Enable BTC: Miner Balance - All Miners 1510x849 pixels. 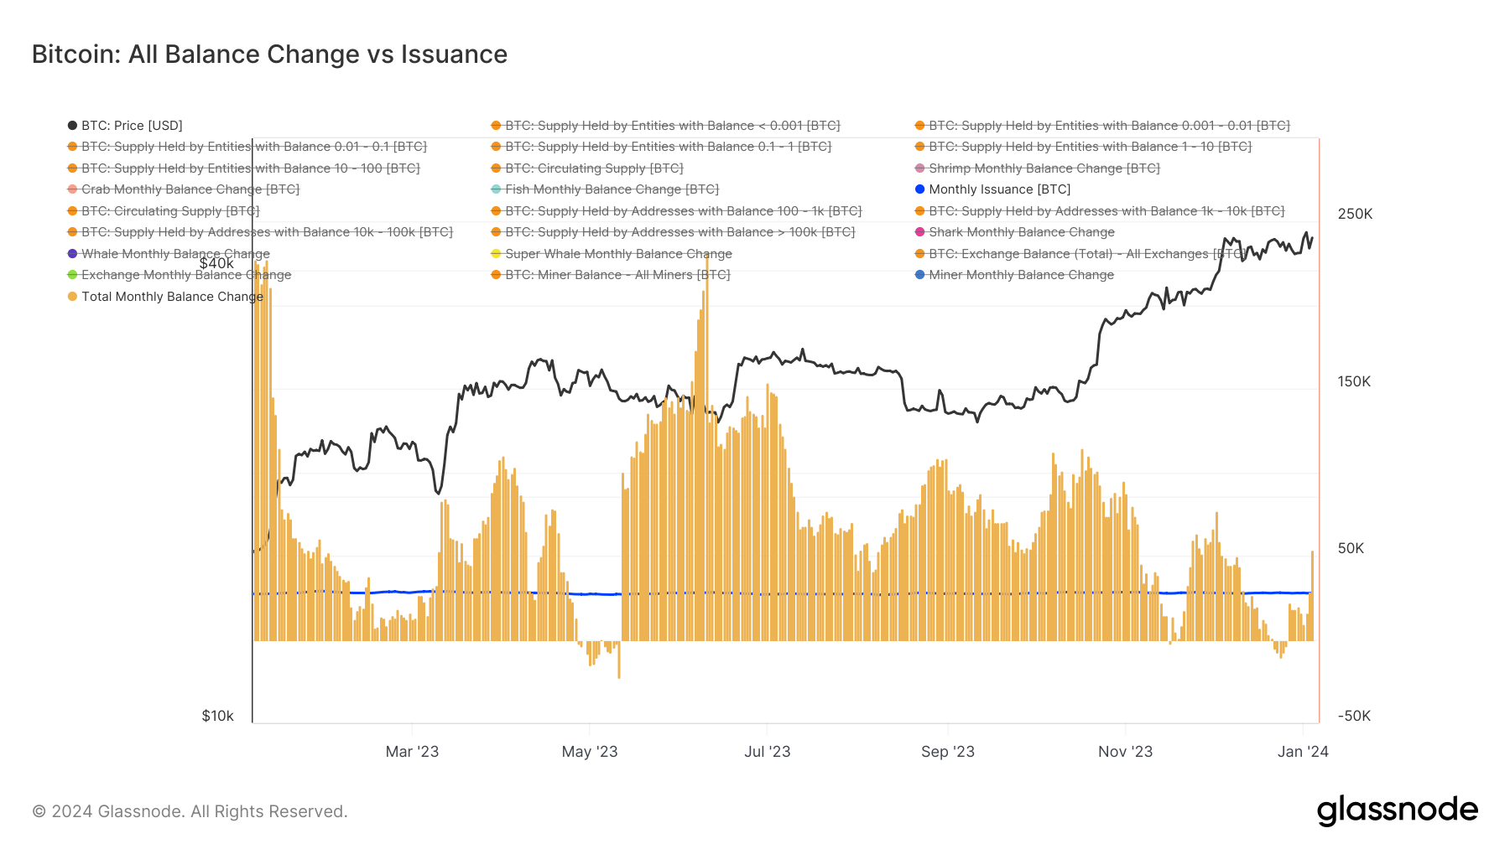point(617,275)
